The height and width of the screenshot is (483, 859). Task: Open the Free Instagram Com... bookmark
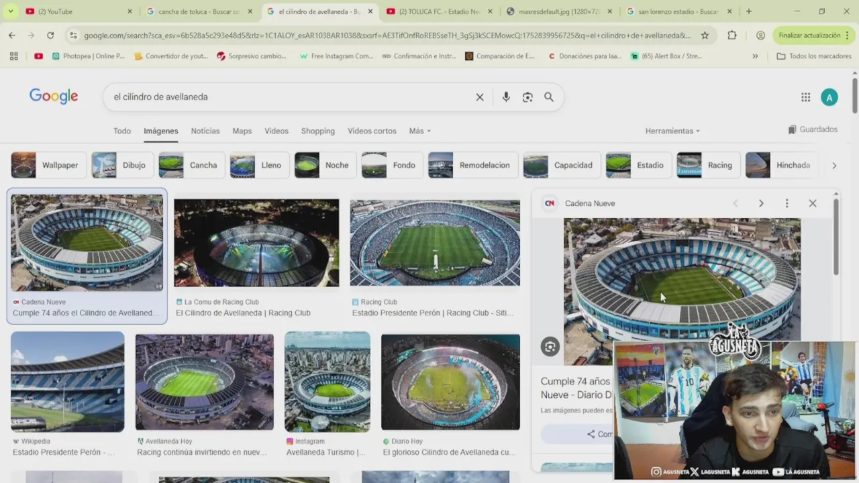click(336, 56)
